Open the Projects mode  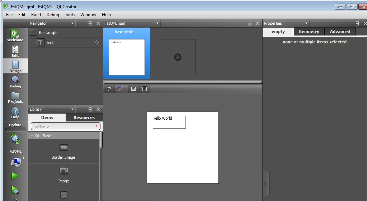(x=15, y=97)
